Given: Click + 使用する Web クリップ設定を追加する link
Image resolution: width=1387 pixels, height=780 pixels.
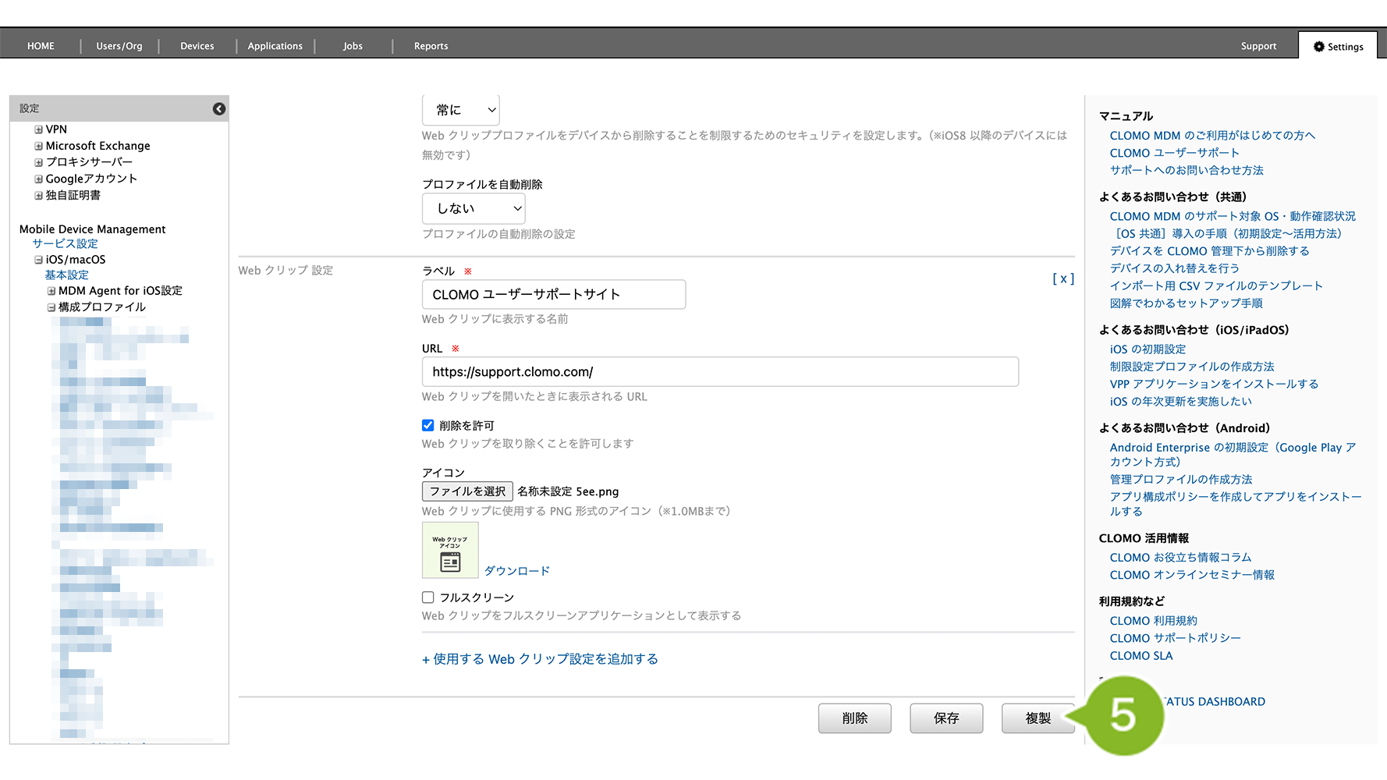Looking at the screenshot, I should pyautogui.click(x=540, y=659).
